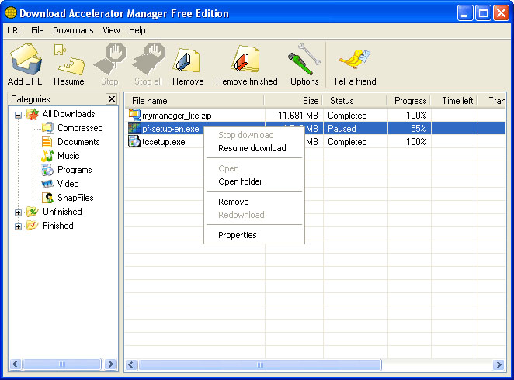Open the Downloads menu in the menu bar
Image resolution: width=514 pixels, height=380 pixels.
73,30
